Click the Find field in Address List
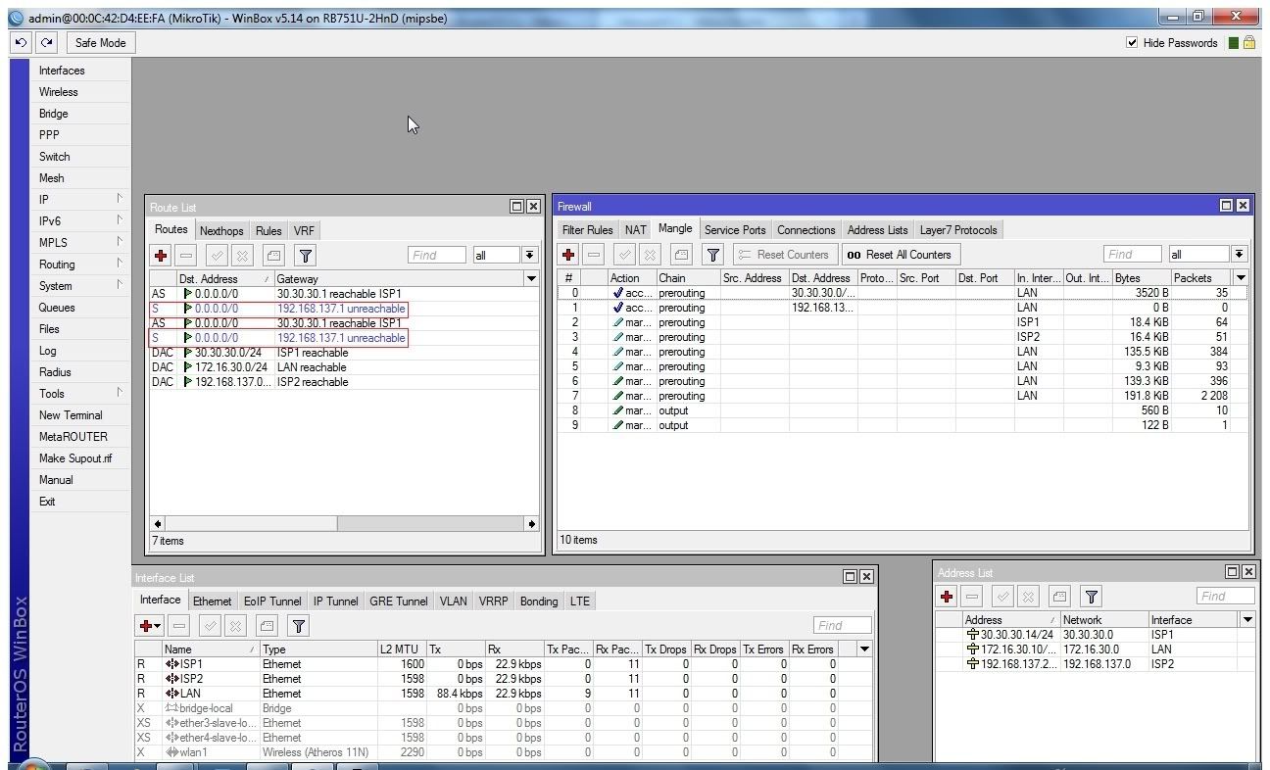Screen dimensions: 1270x770 tap(1224, 596)
